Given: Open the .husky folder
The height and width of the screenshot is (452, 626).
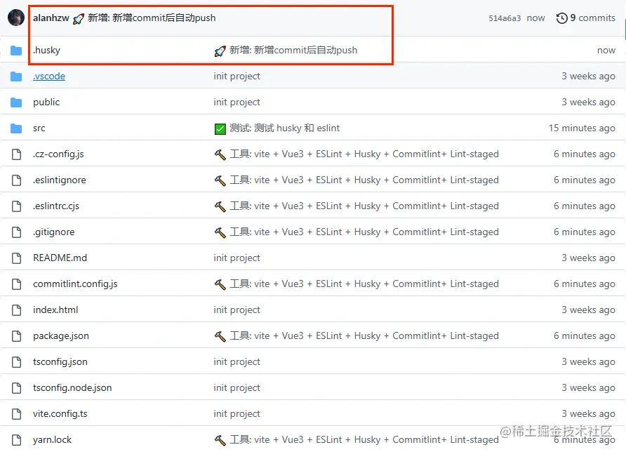Looking at the screenshot, I should (47, 50).
